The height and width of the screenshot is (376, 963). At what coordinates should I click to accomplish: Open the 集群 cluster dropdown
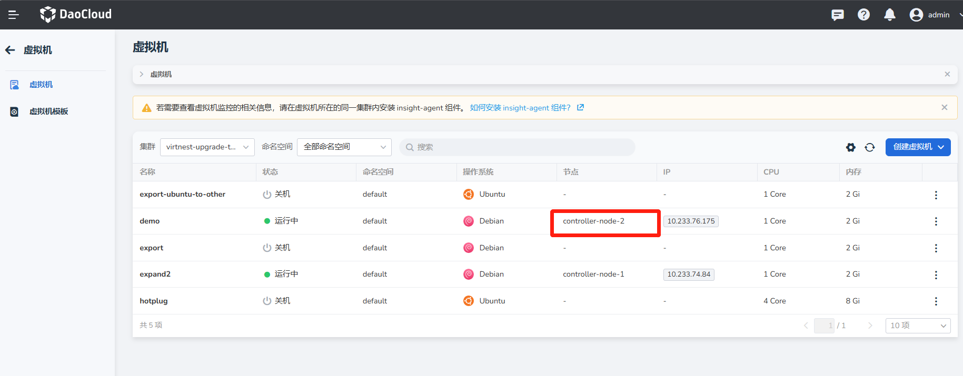(x=207, y=147)
